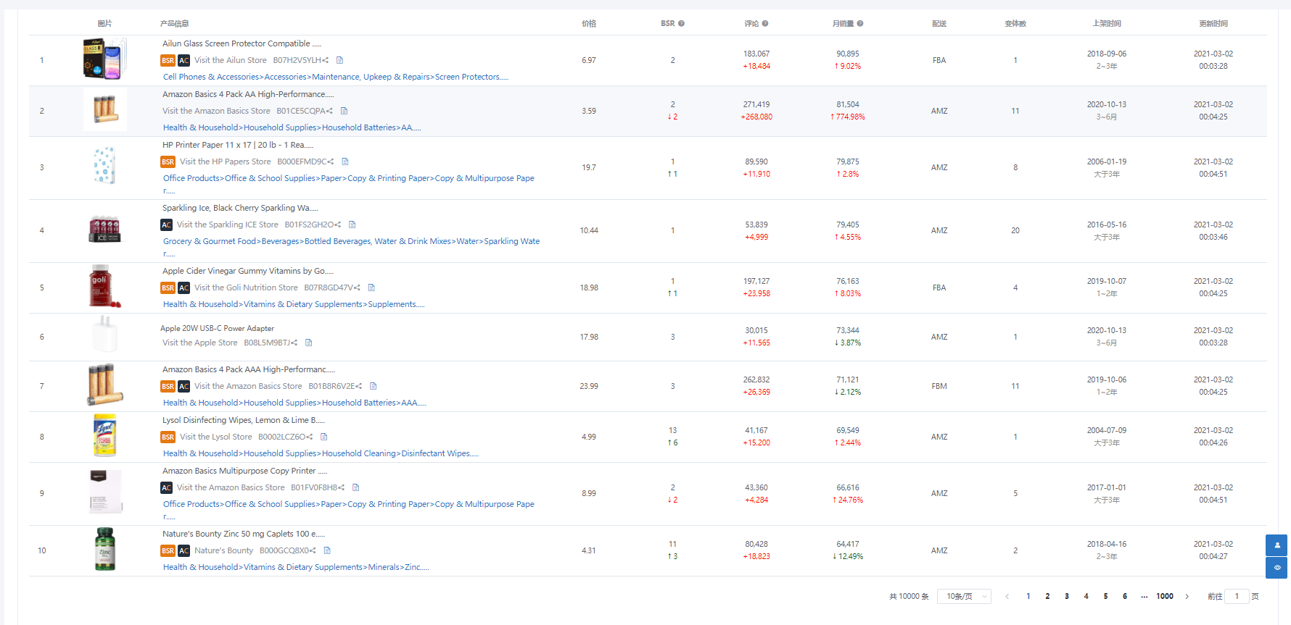The image size is (1291, 625).
Task: Click the blue user profile floating button
Action: (x=1276, y=545)
